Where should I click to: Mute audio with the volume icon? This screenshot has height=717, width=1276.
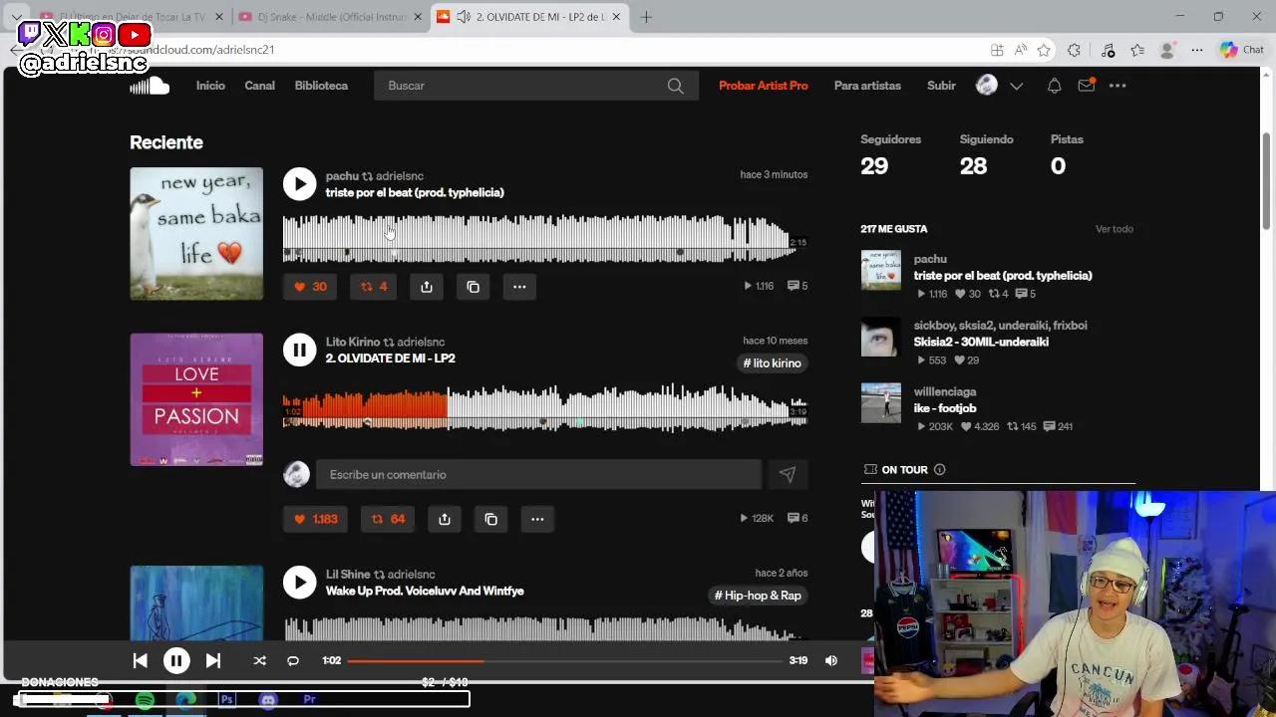(x=830, y=660)
